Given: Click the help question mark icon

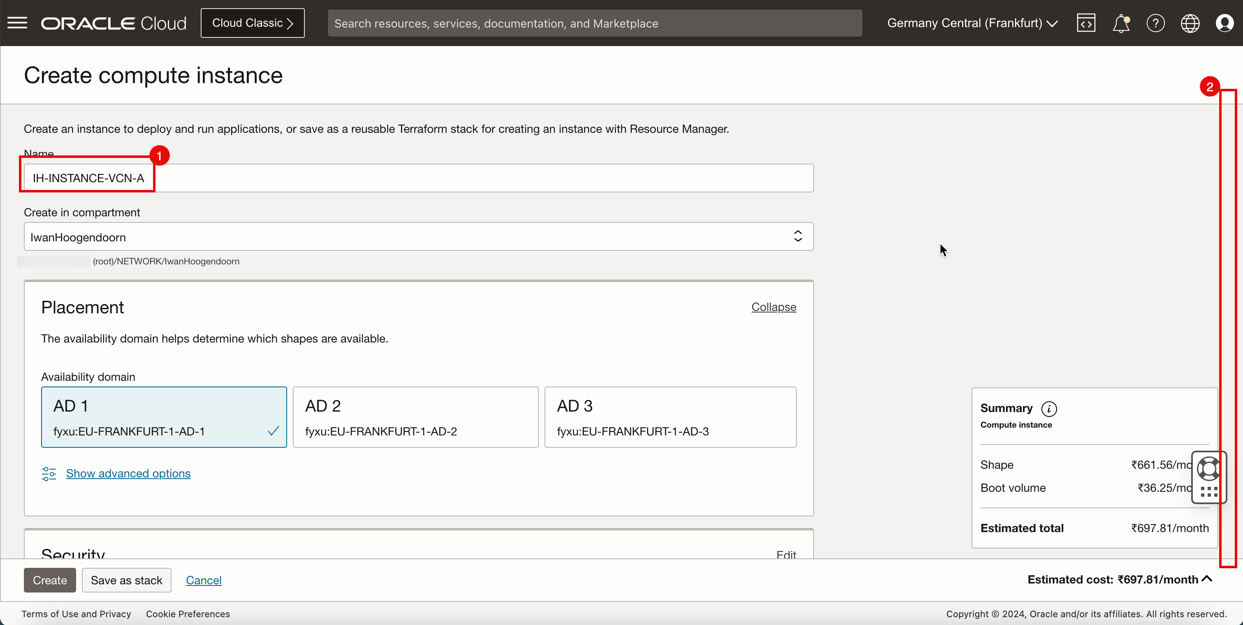Looking at the screenshot, I should [x=1155, y=23].
